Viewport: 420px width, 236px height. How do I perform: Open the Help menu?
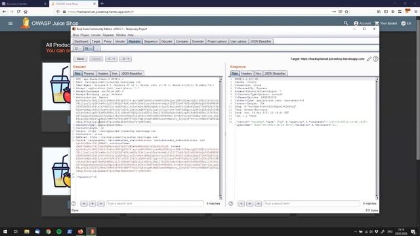(x=131, y=35)
